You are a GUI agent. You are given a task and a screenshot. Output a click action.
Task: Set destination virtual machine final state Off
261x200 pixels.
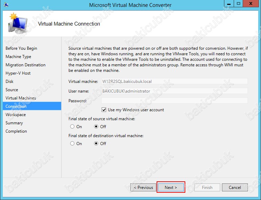96,143
